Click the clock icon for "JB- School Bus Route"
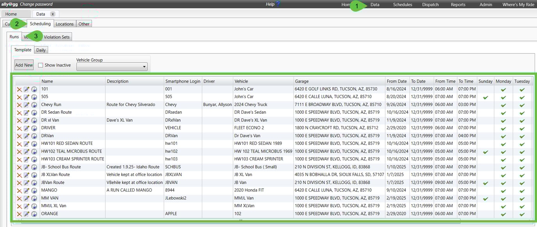The width and height of the screenshot is (537, 227). pyautogui.click(x=33, y=167)
